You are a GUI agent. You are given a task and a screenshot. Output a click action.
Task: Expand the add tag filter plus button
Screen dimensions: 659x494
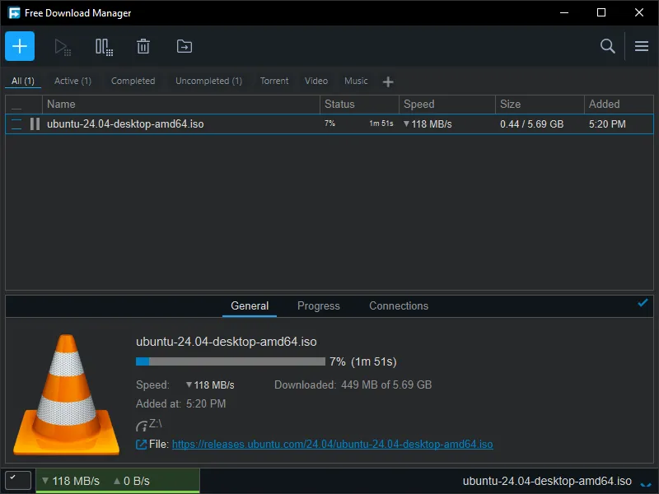coord(388,82)
